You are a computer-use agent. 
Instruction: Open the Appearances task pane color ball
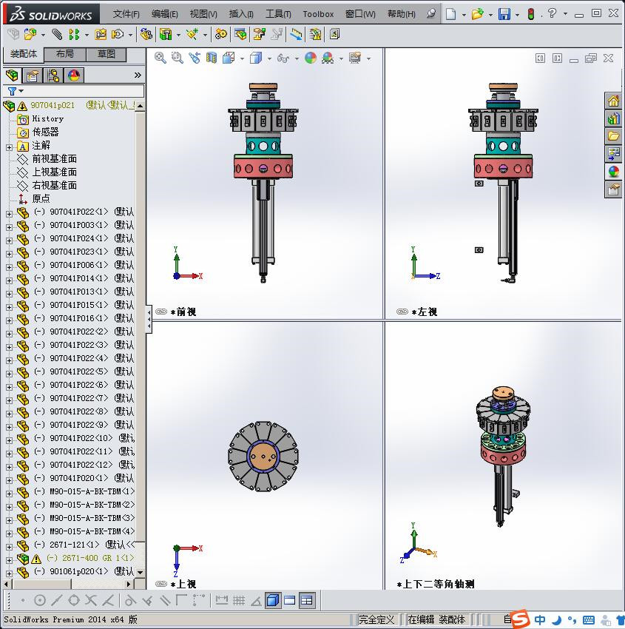point(613,171)
